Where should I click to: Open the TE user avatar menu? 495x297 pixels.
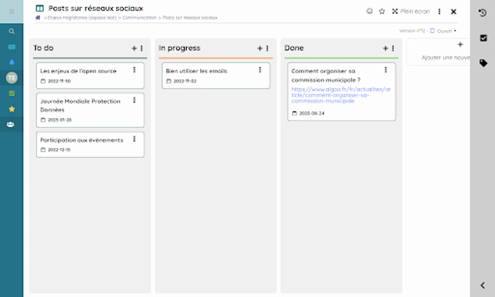pos(12,78)
